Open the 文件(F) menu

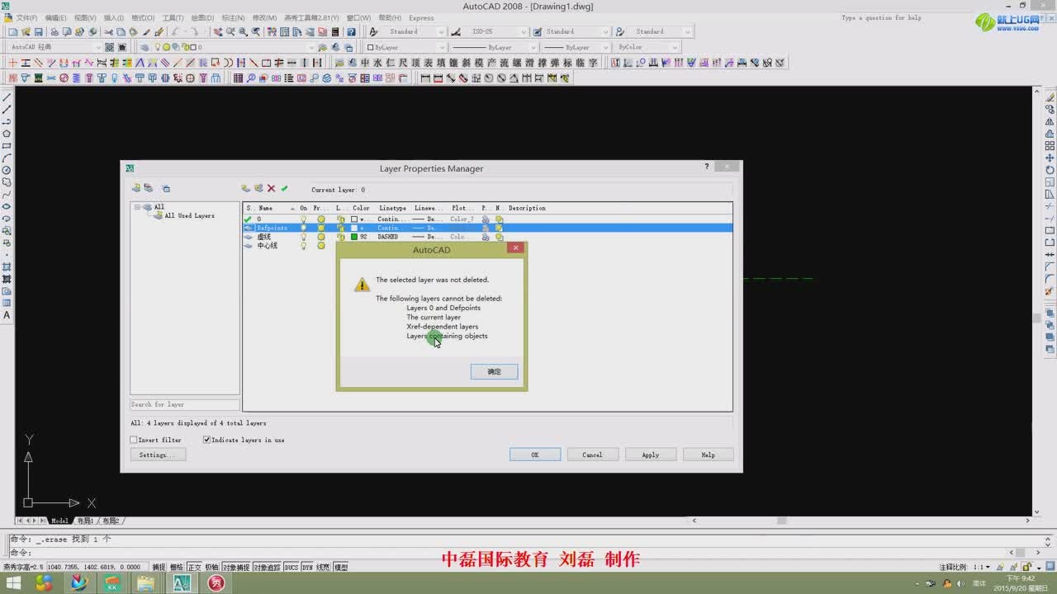(27, 17)
